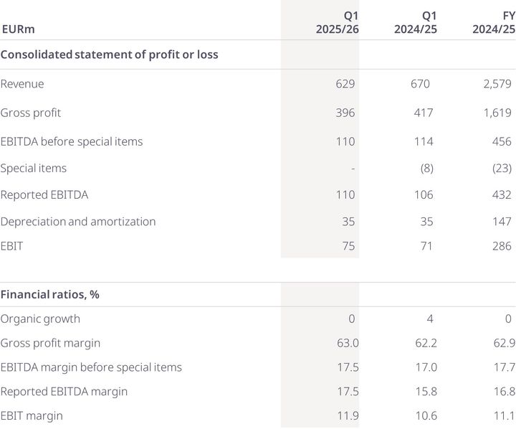Click the Gross profit margin label
The height and width of the screenshot is (429, 516).
pos(50,343)
